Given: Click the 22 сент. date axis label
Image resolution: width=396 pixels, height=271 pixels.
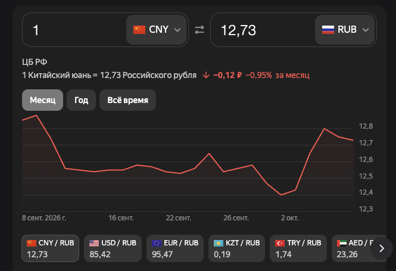Looking at the screenshot, I should point(178,218).
